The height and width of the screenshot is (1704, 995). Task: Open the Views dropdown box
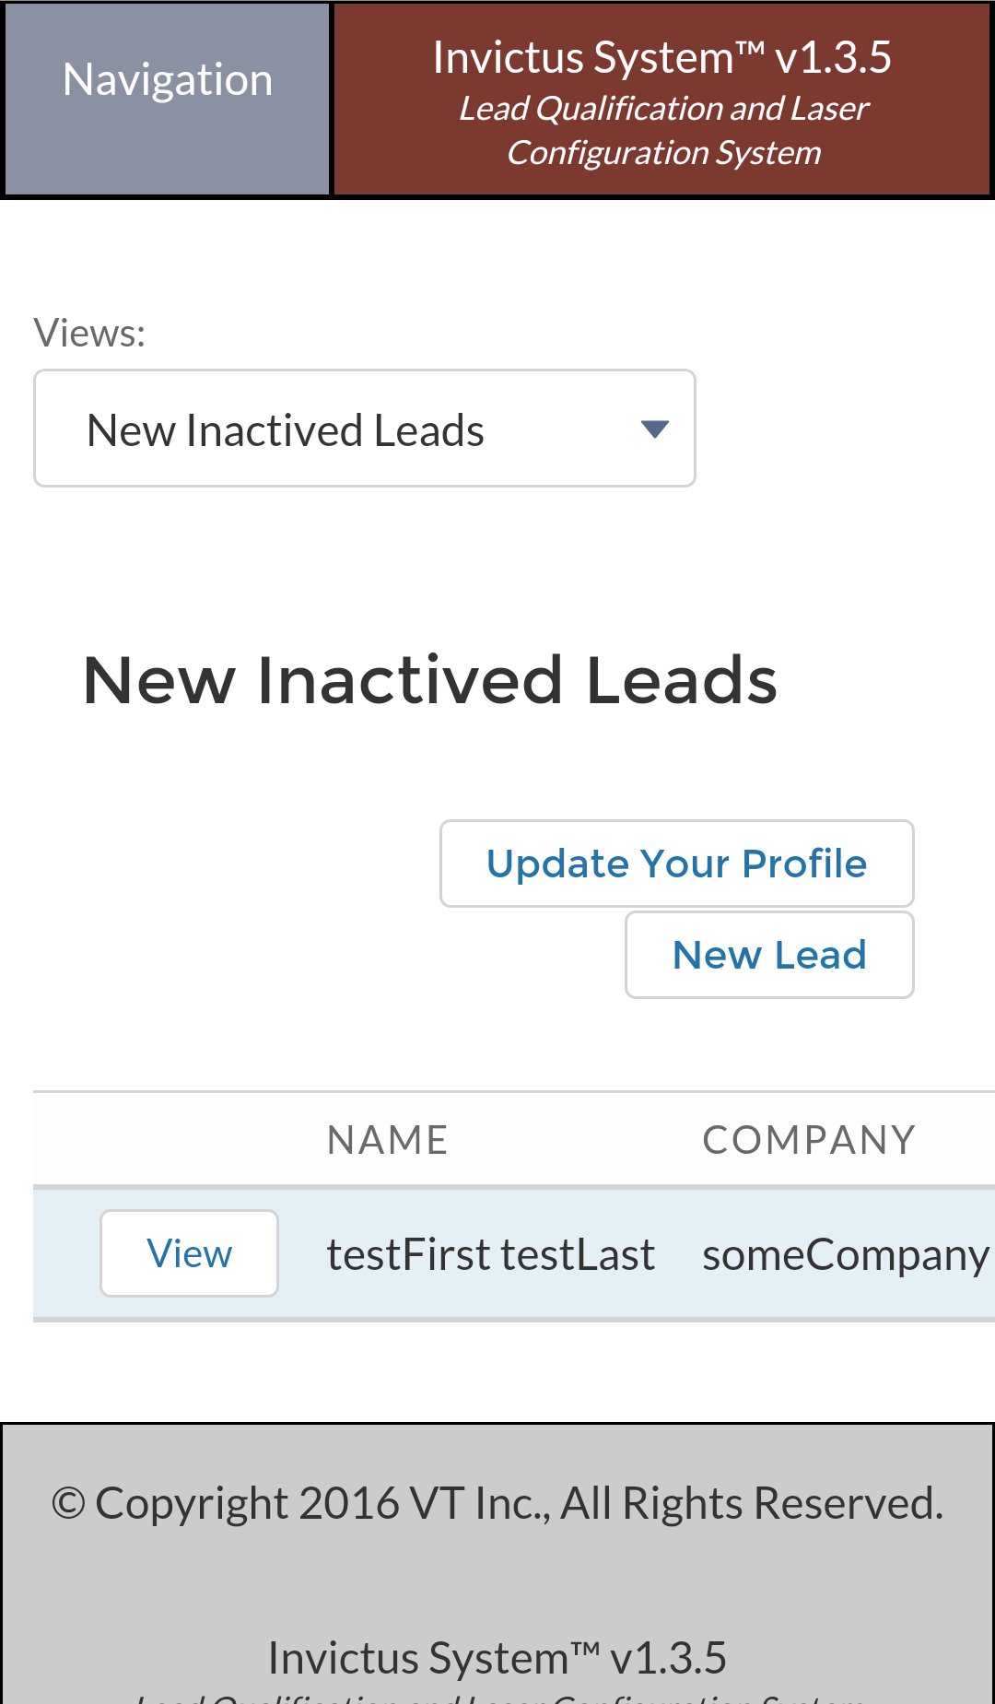364,429
